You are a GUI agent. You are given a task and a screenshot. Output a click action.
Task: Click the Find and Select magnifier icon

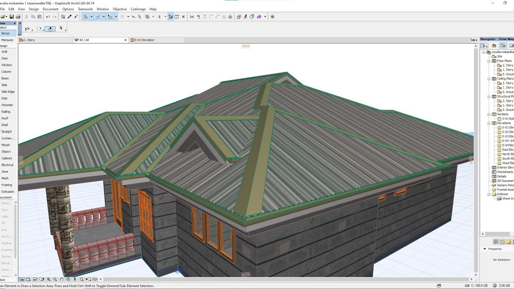[x=63, y=16]
